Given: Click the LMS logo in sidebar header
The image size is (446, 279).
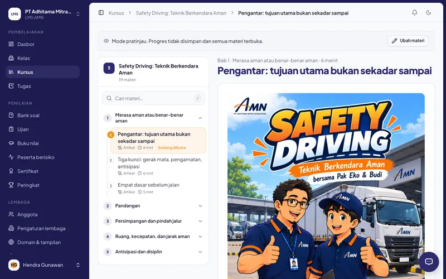Looking at the screenshot, I should point(14,14).
